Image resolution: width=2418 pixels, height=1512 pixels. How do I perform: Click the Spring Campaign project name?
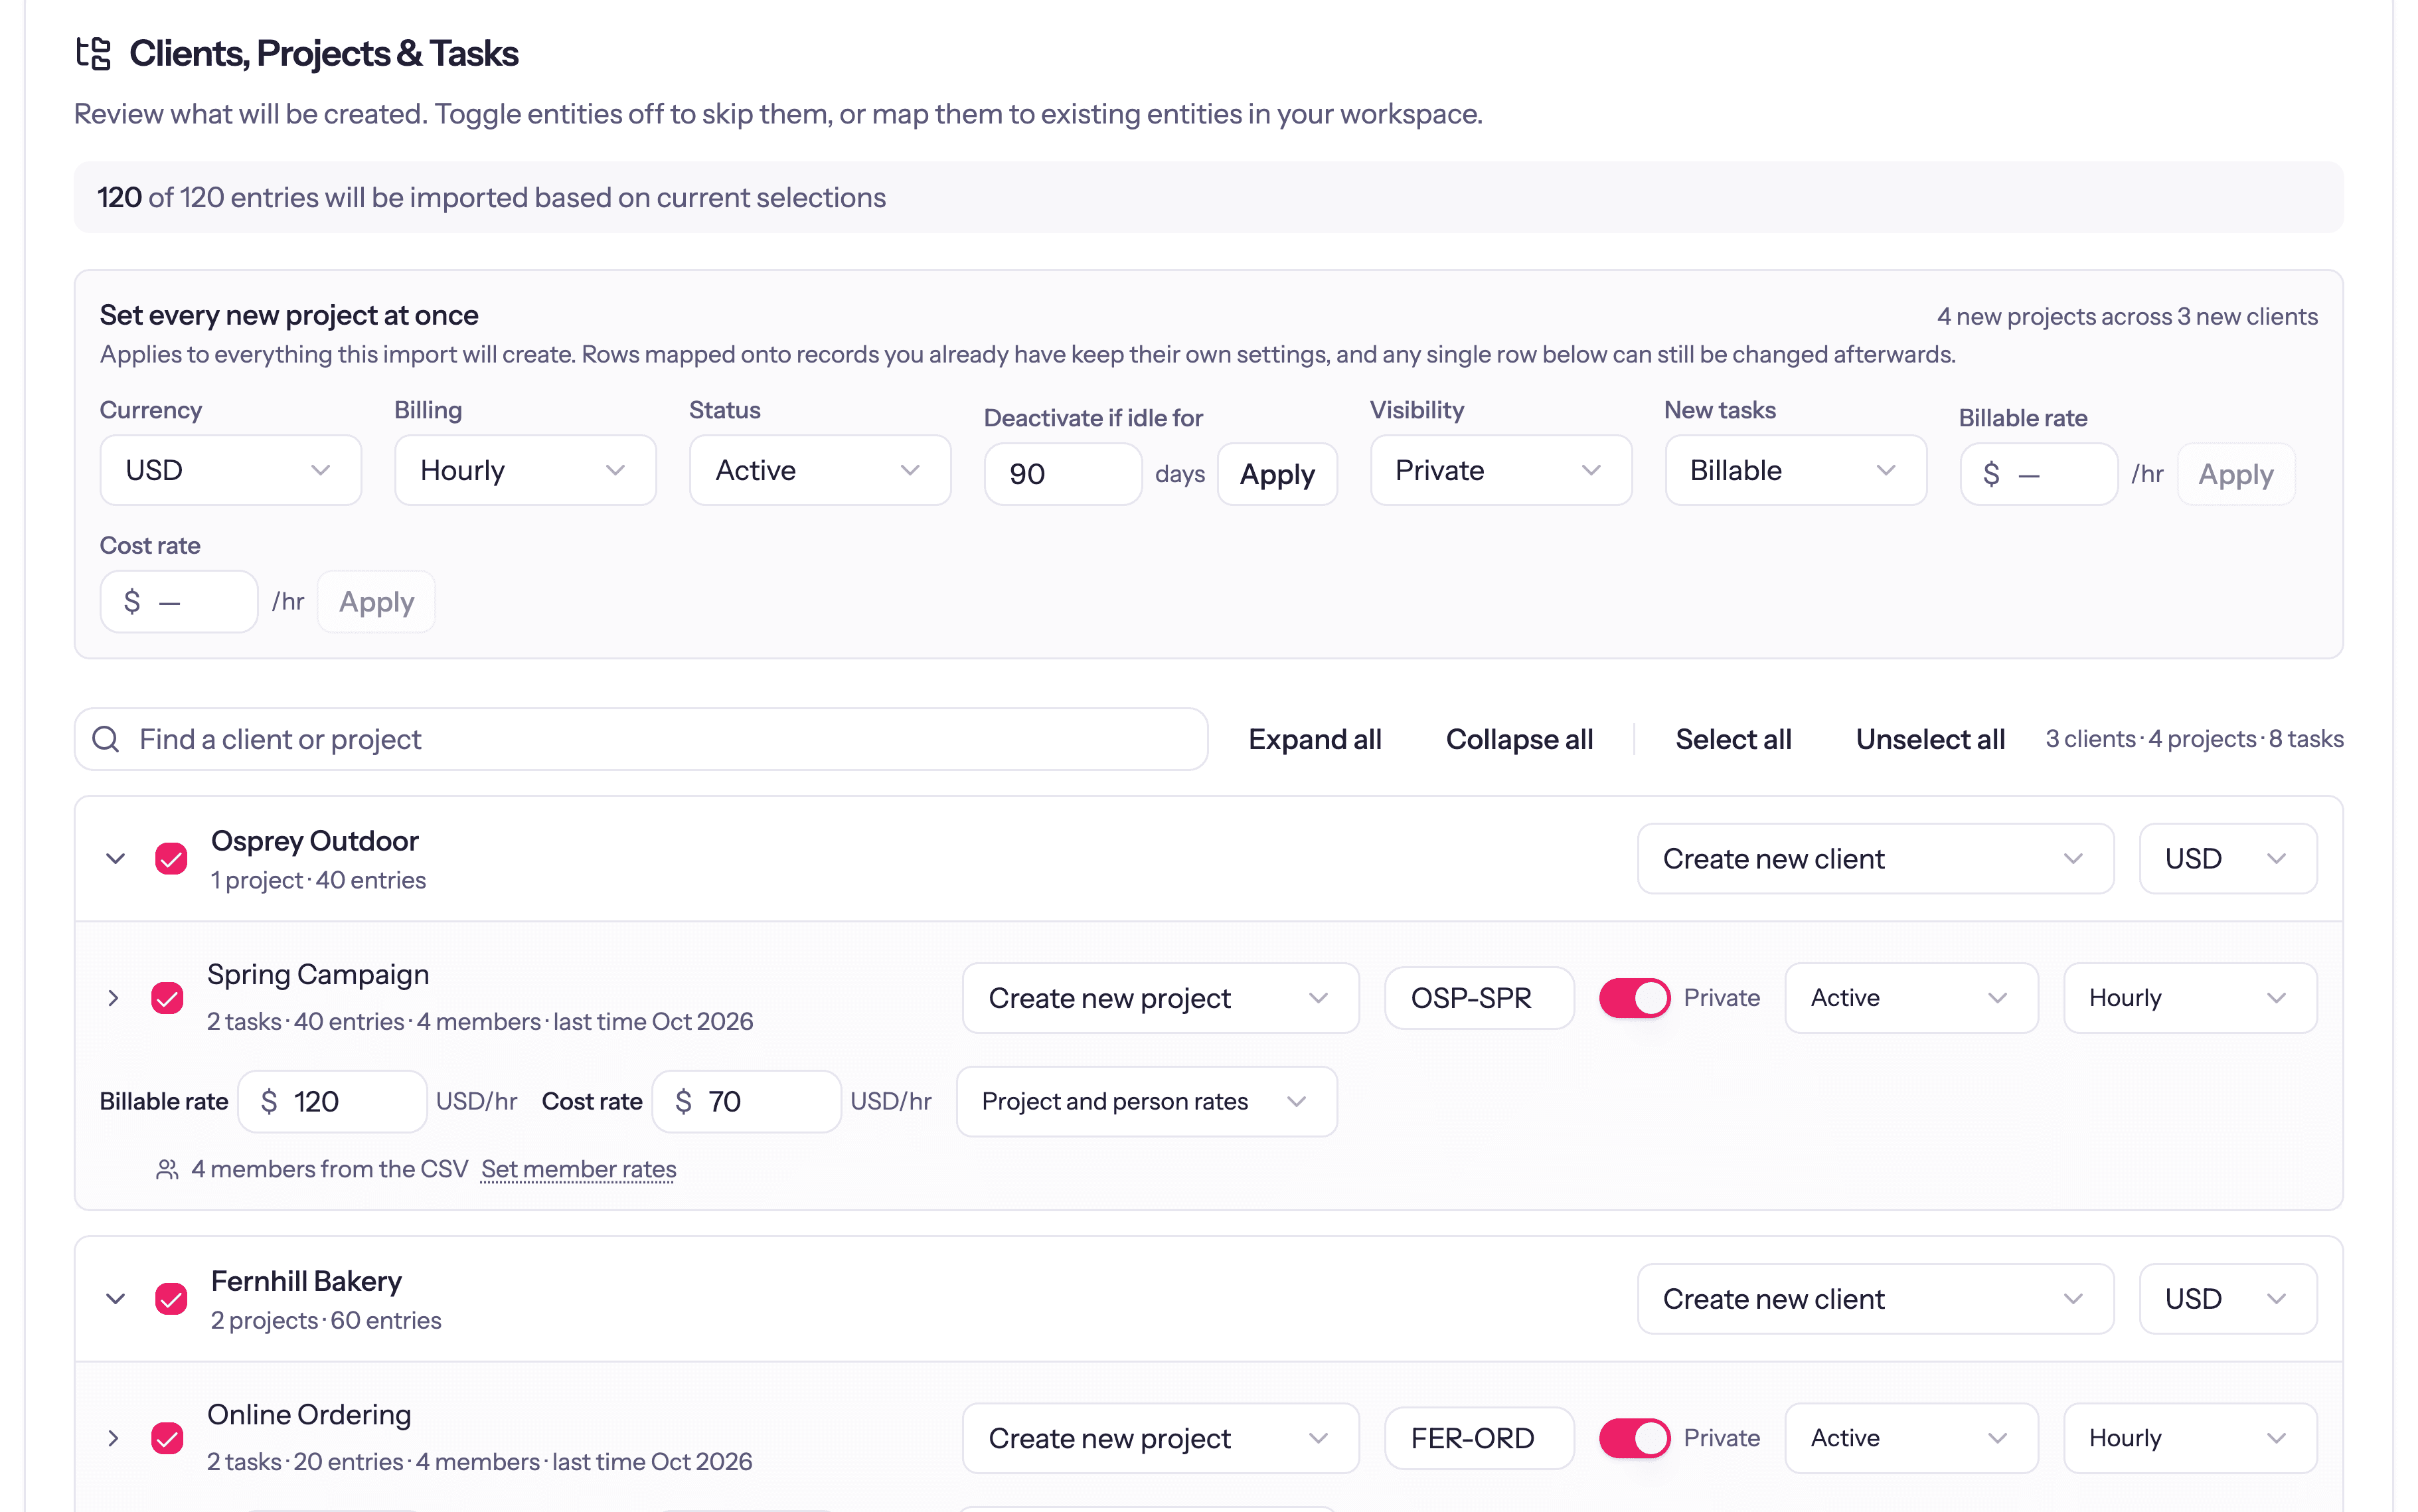(x=318, y=975)
